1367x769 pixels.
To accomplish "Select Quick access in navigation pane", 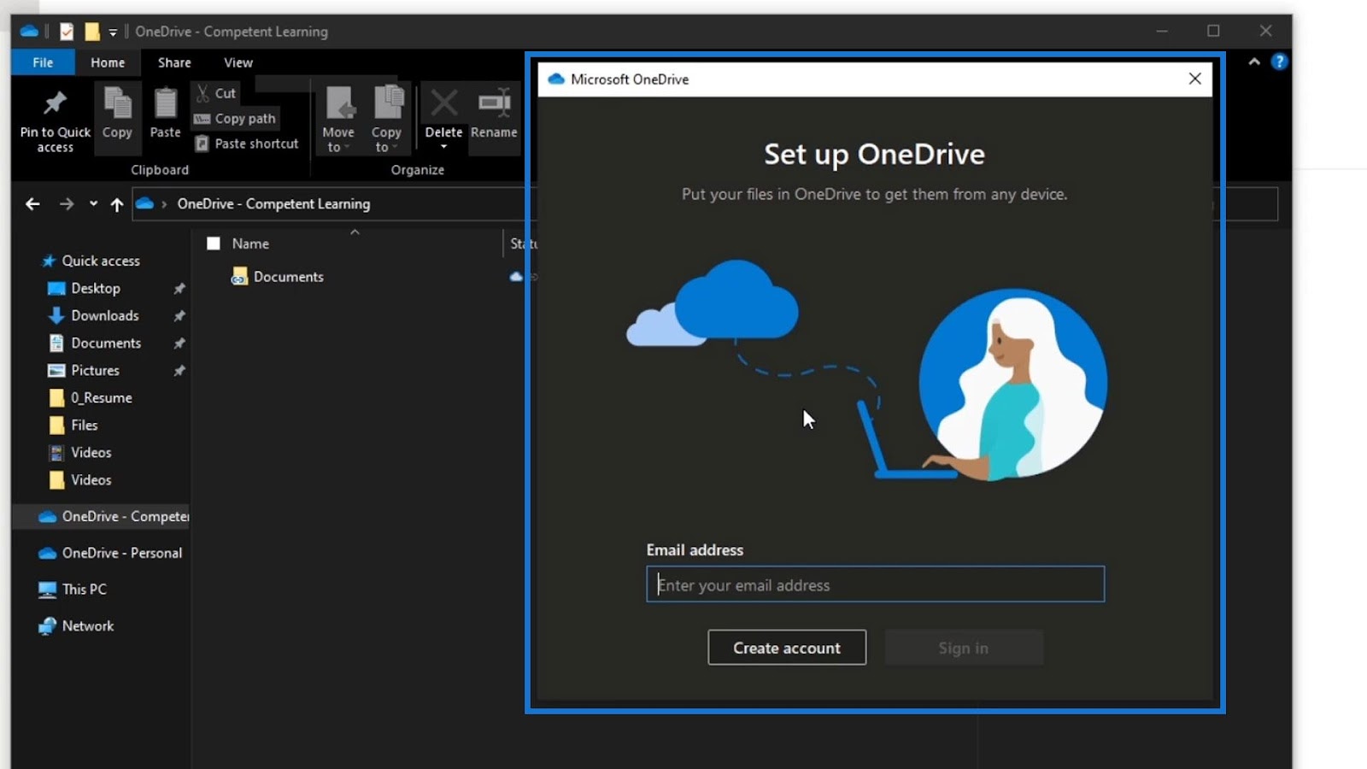I will click(100, 261).
